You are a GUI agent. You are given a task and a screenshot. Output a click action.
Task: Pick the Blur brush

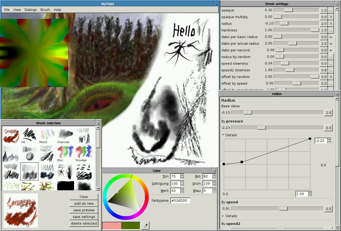tap(65, 152)
